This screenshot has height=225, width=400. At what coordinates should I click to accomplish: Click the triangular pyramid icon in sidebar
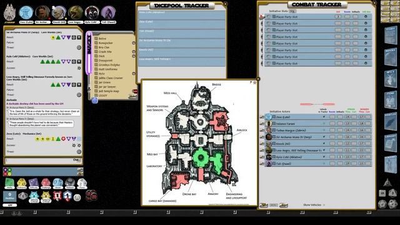coord(387,182)
